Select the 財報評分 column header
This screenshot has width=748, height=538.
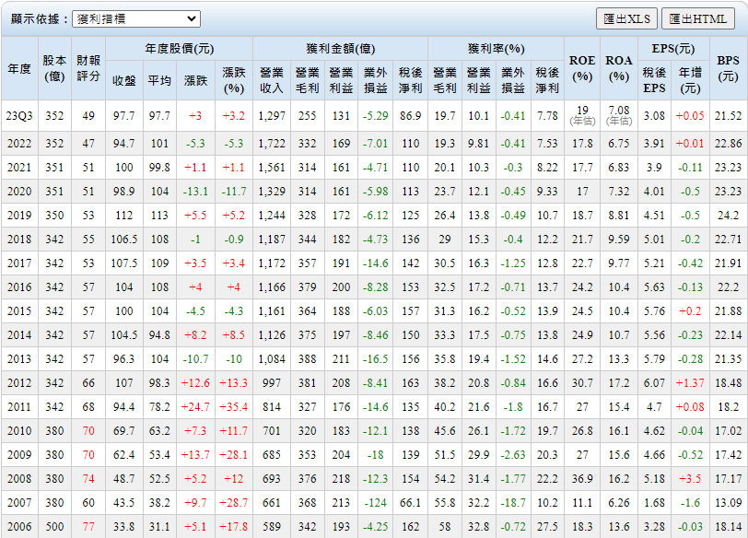tap(88, 69)
